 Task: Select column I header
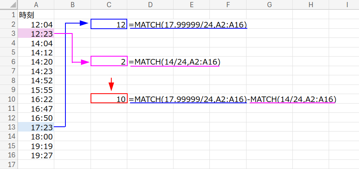(x=347, y=5)
